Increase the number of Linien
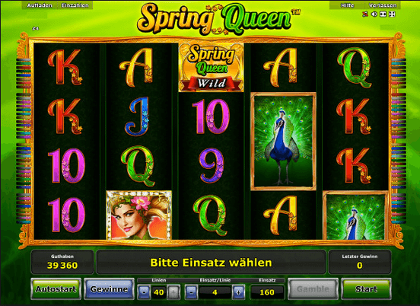 (x=173, y=292)
